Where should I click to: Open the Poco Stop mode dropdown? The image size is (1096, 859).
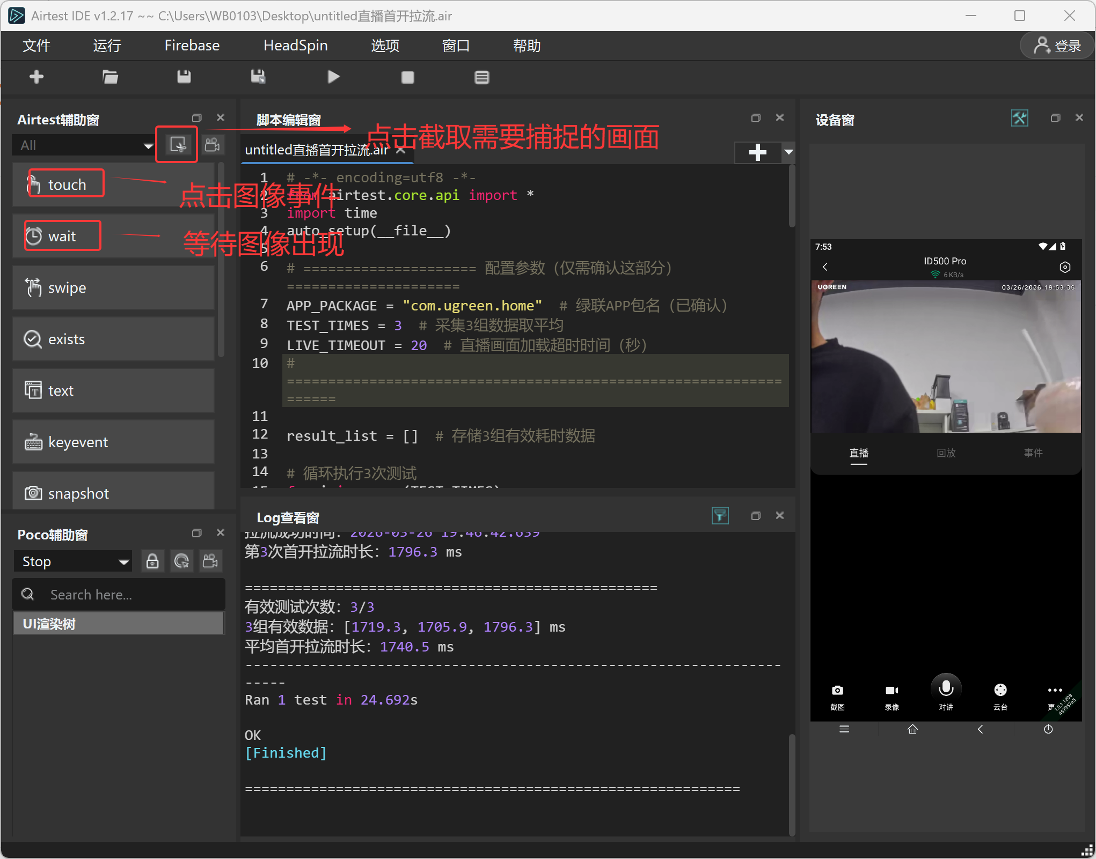pyautogui.click(x=73, y=561)
